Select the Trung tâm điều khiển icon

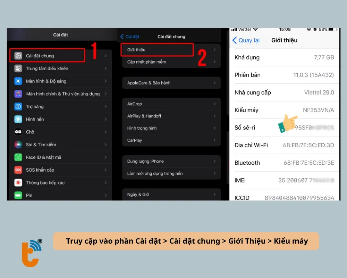tap(18, 68)
